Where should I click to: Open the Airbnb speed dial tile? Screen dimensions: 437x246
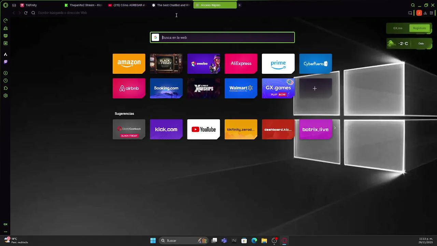[x=129, y=88]
